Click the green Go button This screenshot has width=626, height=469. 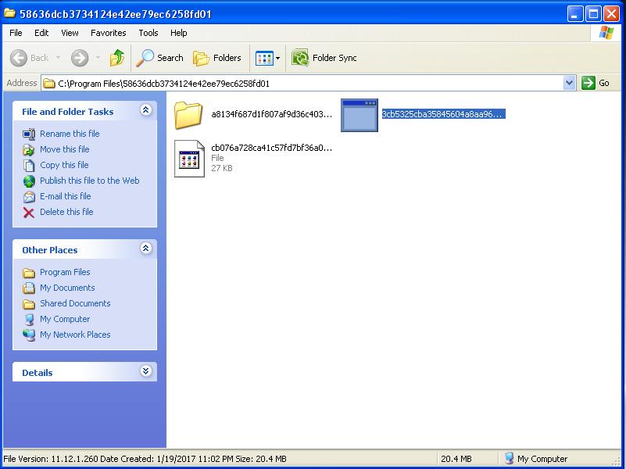(x=595, y=83)
